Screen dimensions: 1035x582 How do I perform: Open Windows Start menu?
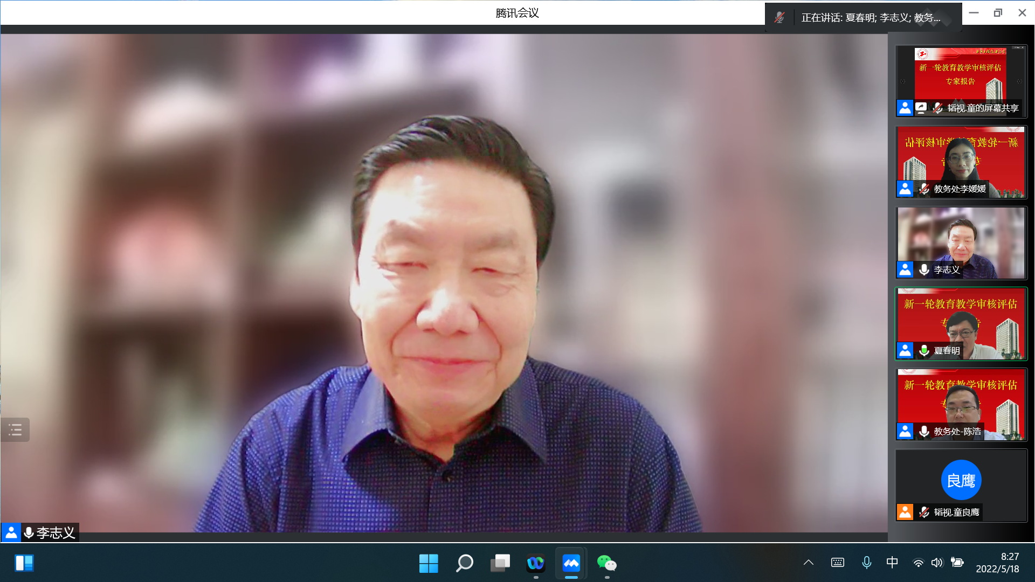point(429,563)
